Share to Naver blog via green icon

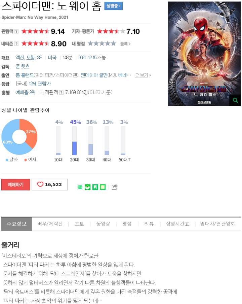[80, 187]
